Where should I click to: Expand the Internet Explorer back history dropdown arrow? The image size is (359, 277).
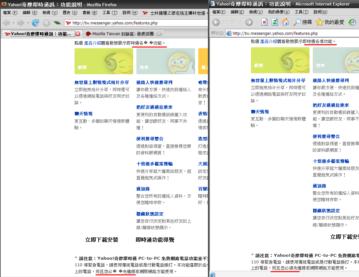tap(239, 22)
